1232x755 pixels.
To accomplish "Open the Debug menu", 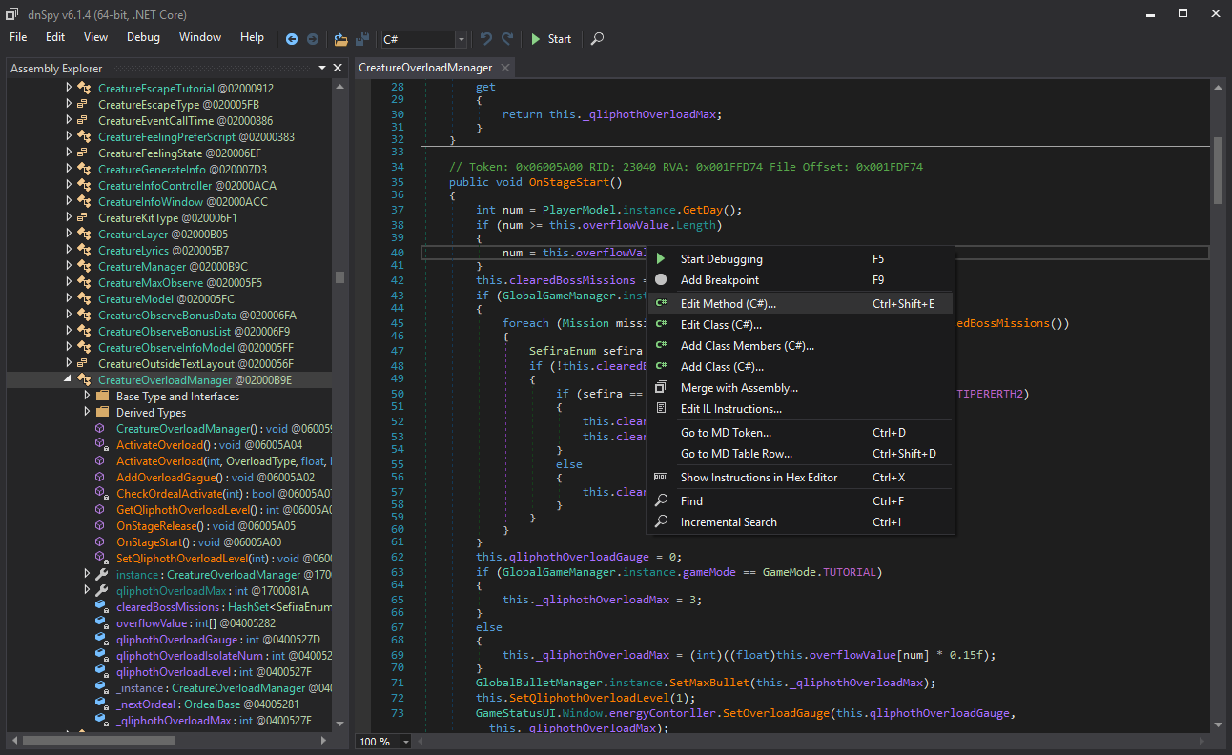I will [x=144, y=37].
